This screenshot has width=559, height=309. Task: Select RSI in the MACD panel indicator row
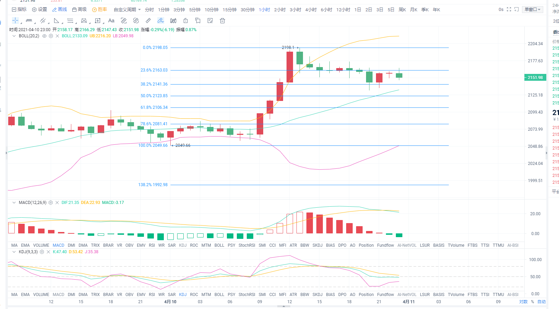152,245
